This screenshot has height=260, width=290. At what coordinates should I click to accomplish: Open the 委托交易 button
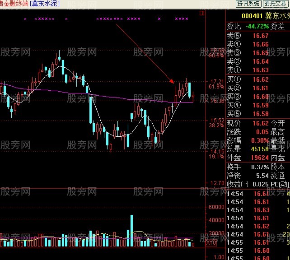click(276, 4)
